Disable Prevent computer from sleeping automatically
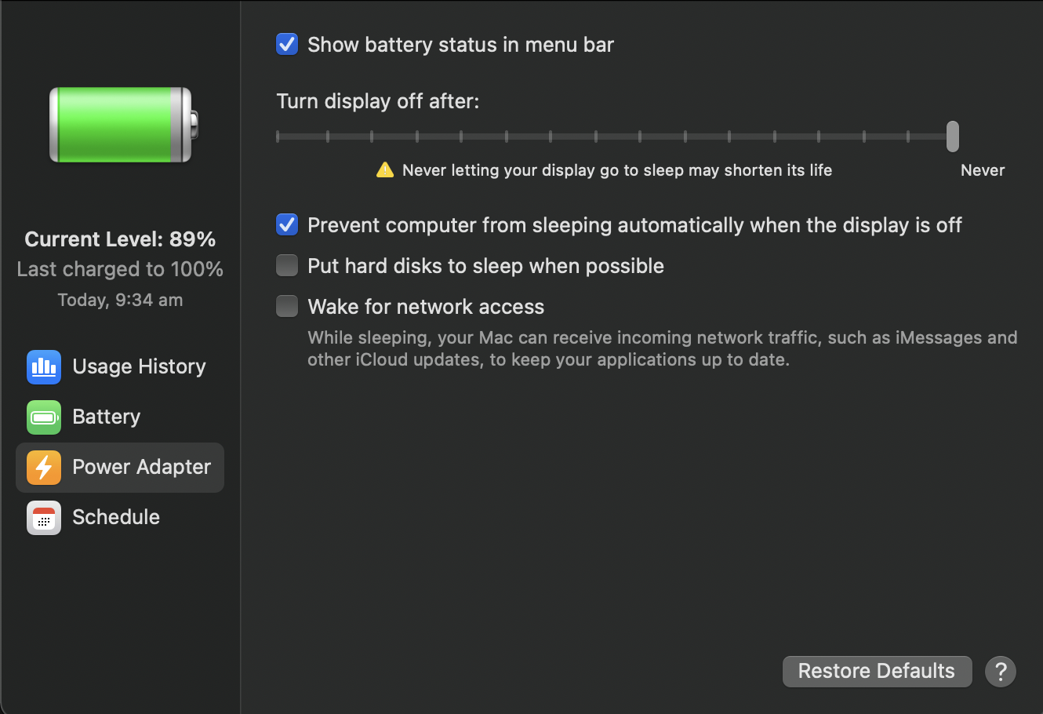The width and height of the screenshot is (1043, 714). [287, 225]
